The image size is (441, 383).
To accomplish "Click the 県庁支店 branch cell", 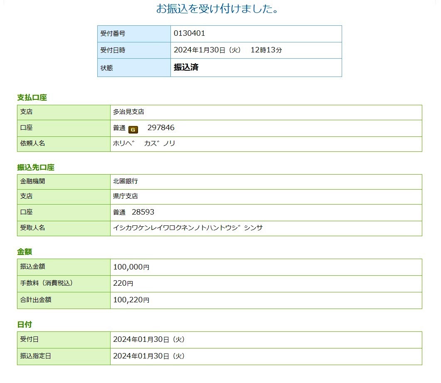I will tap(125, 196).
